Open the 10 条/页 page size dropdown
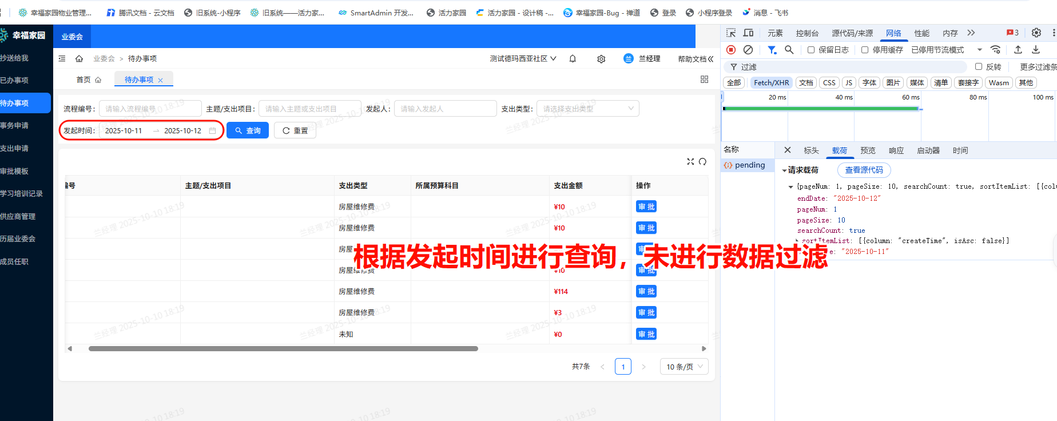The image size is (1057, 421). point(684,367)
